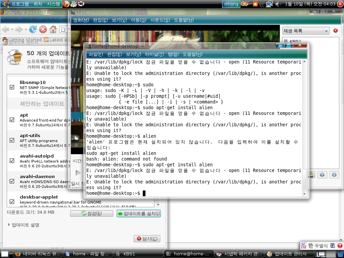Screen dimensions: 344x258
Task: Open the 영화(M) menu in Totem
Action: [81, 20]
